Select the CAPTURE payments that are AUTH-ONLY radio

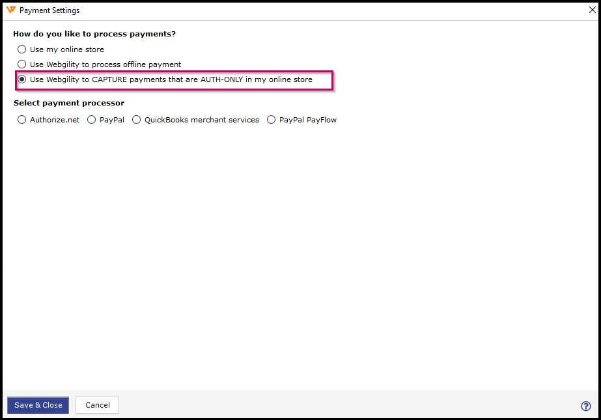[22, 79]
